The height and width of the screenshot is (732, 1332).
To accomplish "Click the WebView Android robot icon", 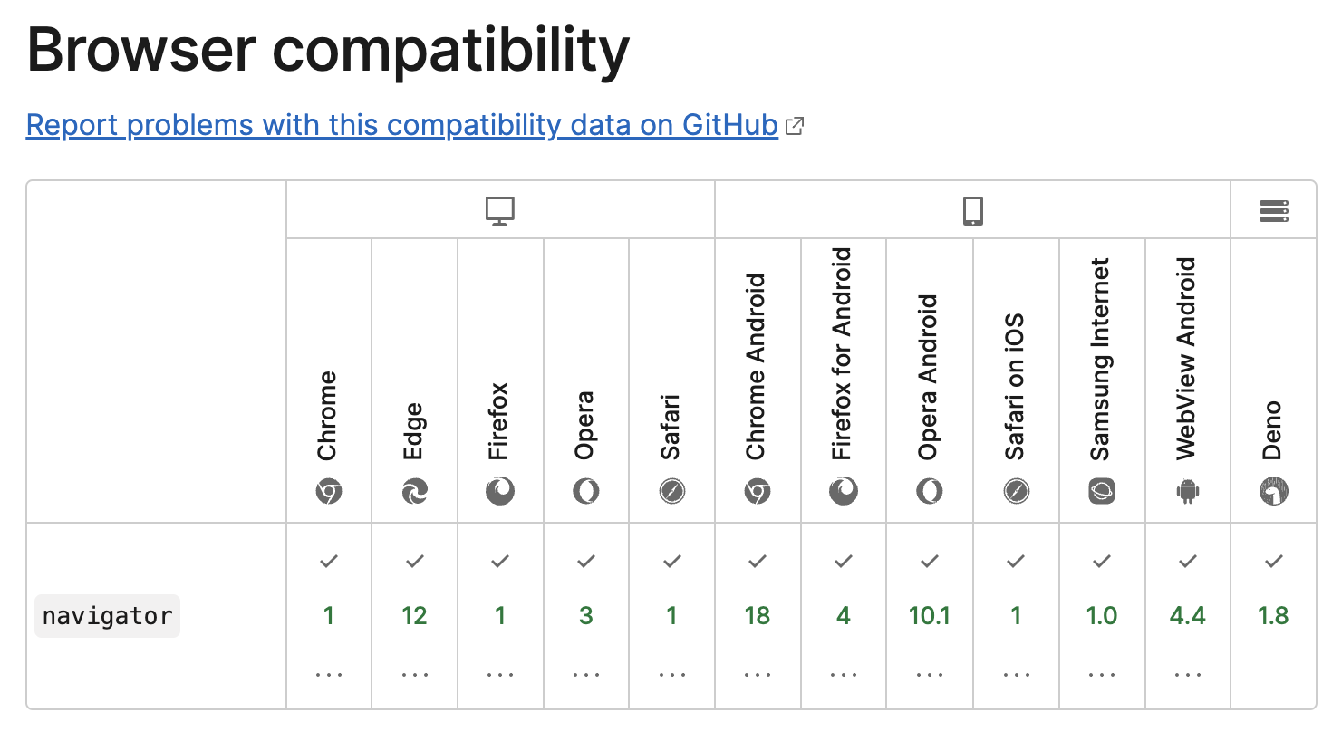I will [1187, 492].
